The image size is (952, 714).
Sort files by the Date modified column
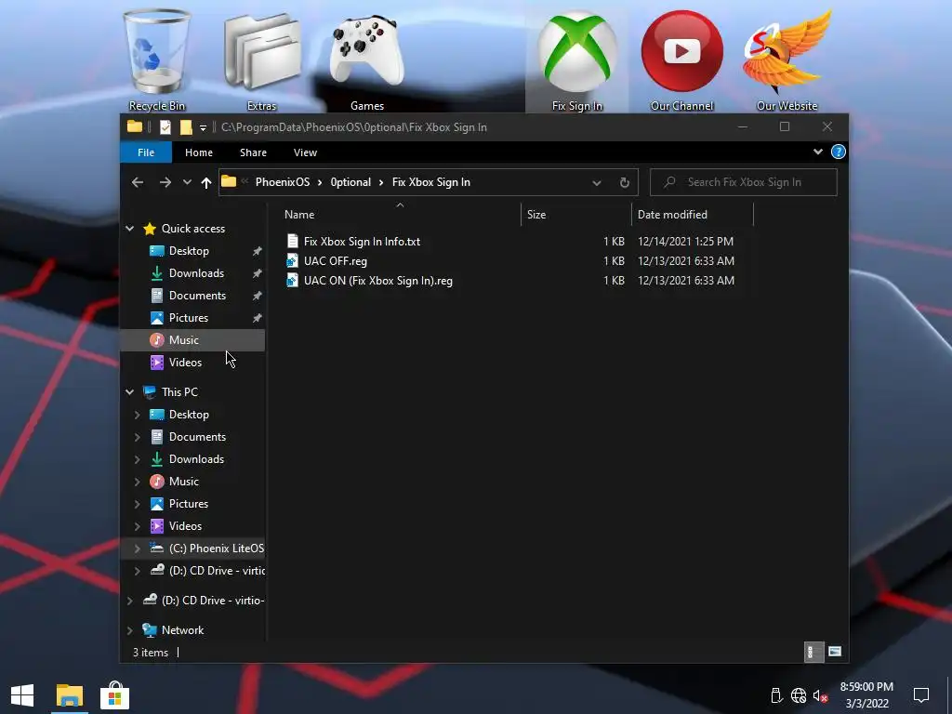pyautogui.click(x=672, y=215)
